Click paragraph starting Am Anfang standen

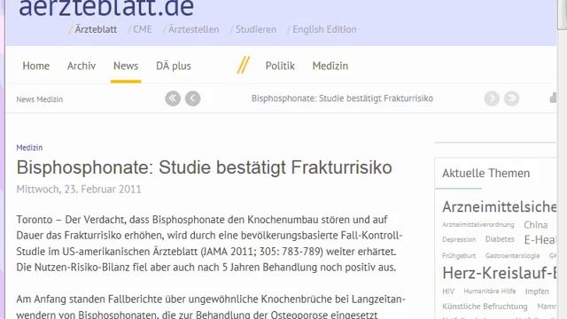211,307
